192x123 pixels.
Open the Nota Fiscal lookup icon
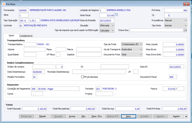pyautogui.click(x=116, y=15)
